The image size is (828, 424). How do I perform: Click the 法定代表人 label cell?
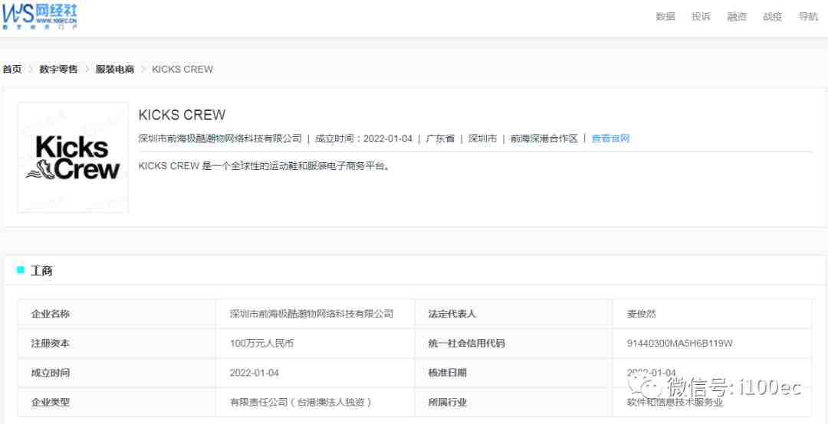pyautogui.click(x=514, y=314)
